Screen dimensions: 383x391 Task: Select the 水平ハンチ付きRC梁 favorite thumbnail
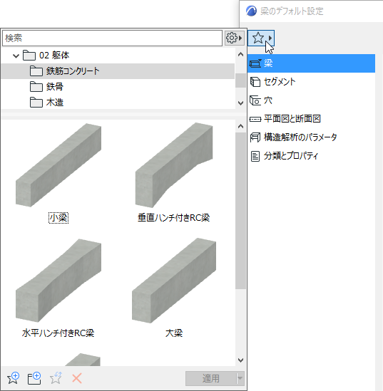point(58,281)
